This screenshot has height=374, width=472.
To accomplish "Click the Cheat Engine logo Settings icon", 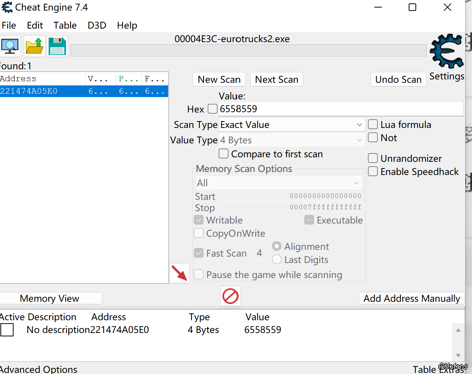I will point(447,51).
